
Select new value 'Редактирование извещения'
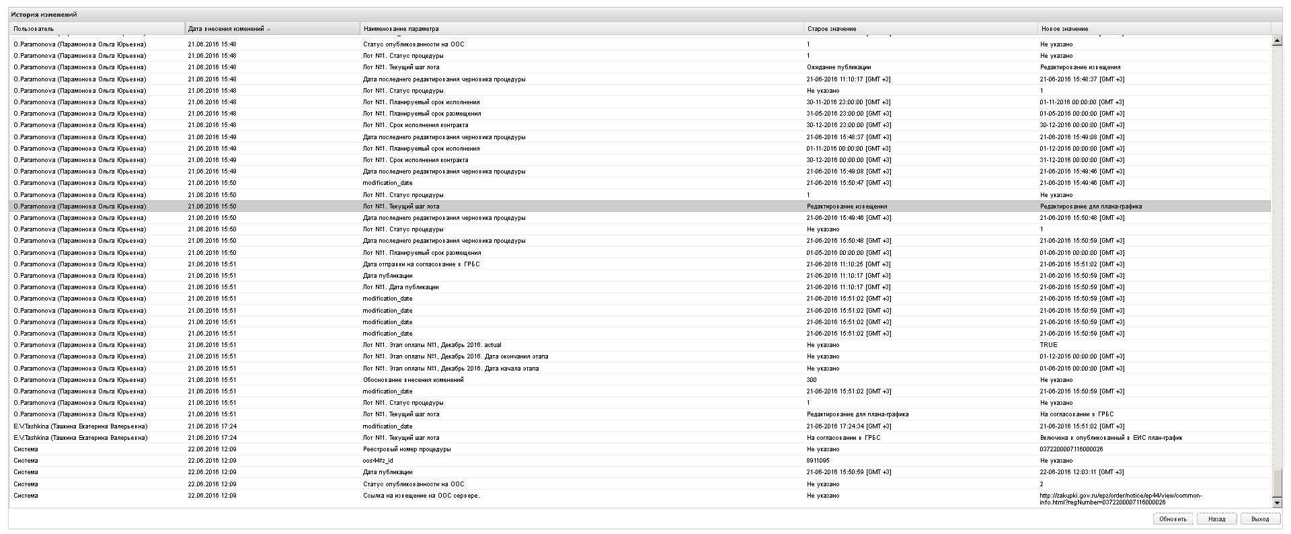point(1080,67)
